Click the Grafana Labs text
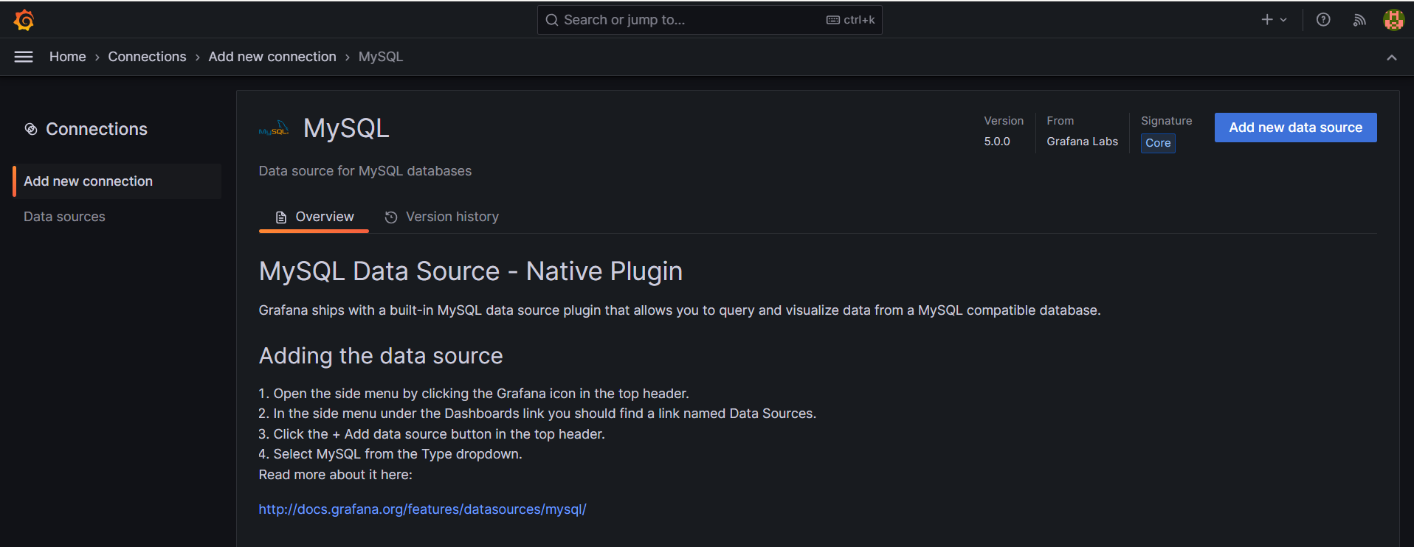Viewport: 1414px width, 547px height. point(1082,142)
